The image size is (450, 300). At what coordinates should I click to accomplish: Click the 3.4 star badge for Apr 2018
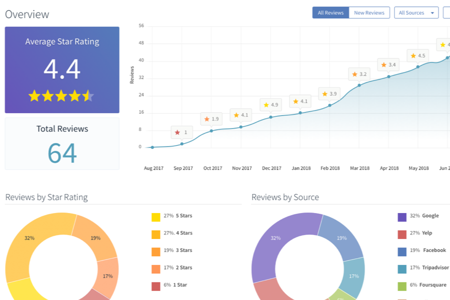[x=388, y=65]
